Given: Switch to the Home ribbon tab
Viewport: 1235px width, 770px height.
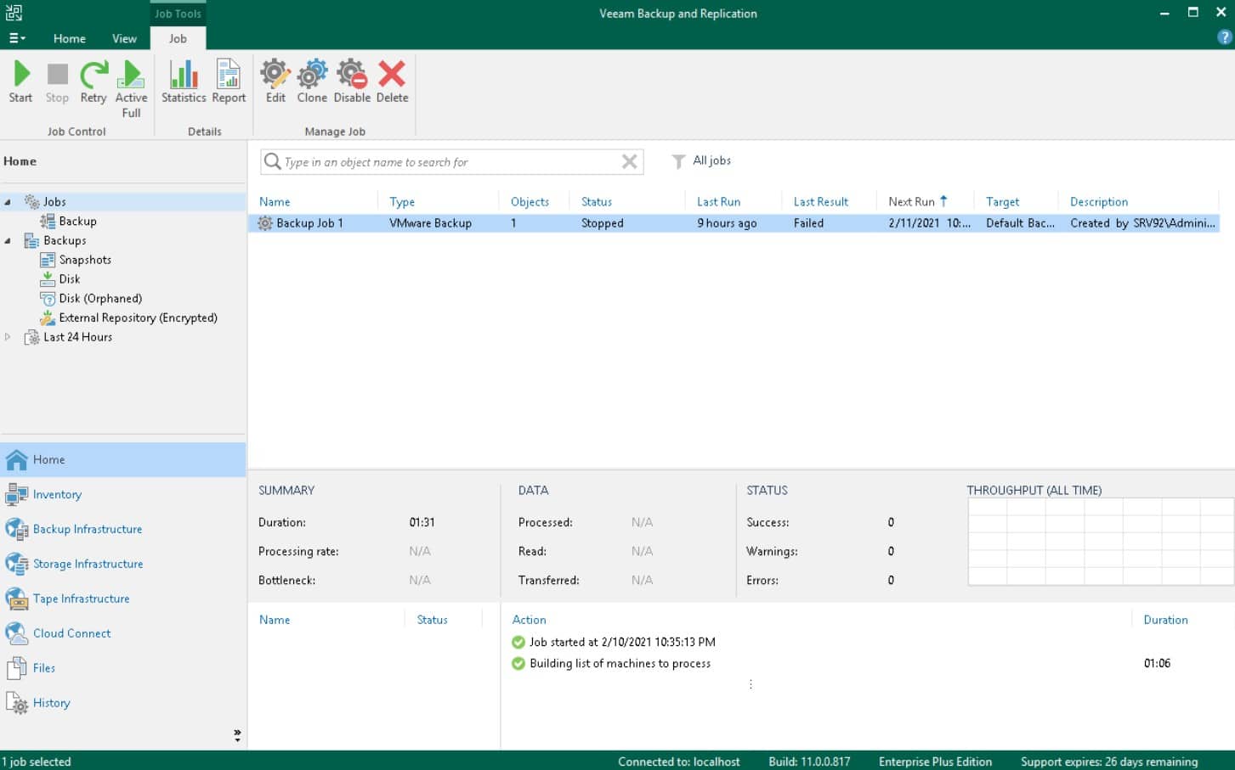Looking at the screenshot, I should pos(69,38).
